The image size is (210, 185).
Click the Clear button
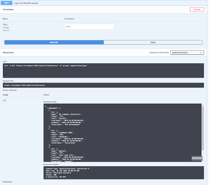[153, 42]
